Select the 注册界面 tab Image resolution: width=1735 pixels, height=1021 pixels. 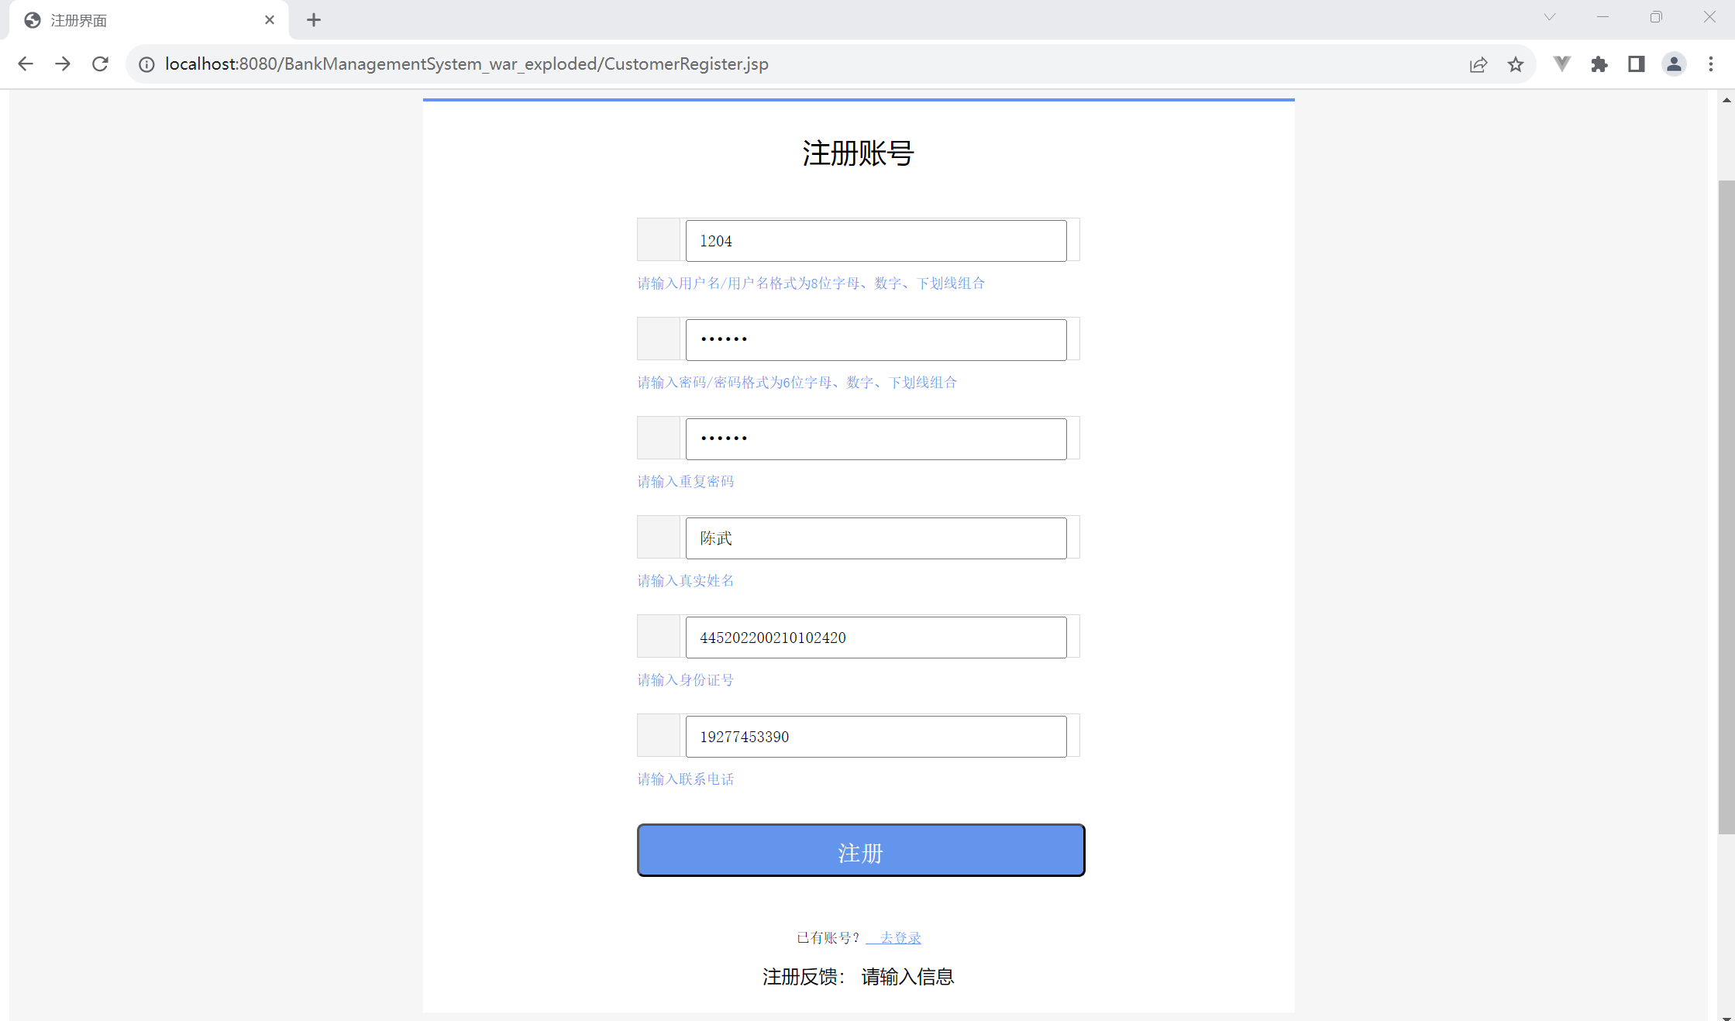pyautogui.click(x=139, y=20)
